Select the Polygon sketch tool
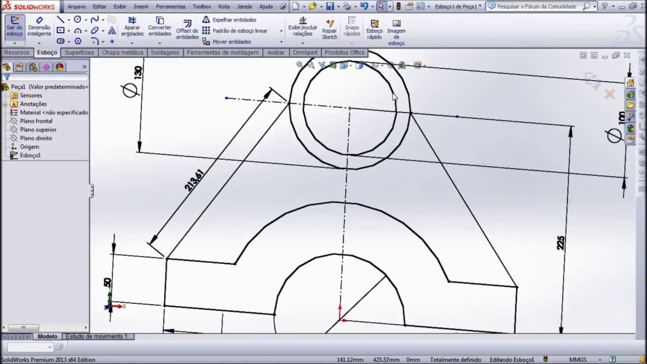 77,41
